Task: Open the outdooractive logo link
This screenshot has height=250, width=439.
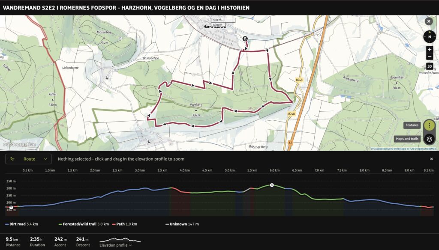Action: coord(19,145)
